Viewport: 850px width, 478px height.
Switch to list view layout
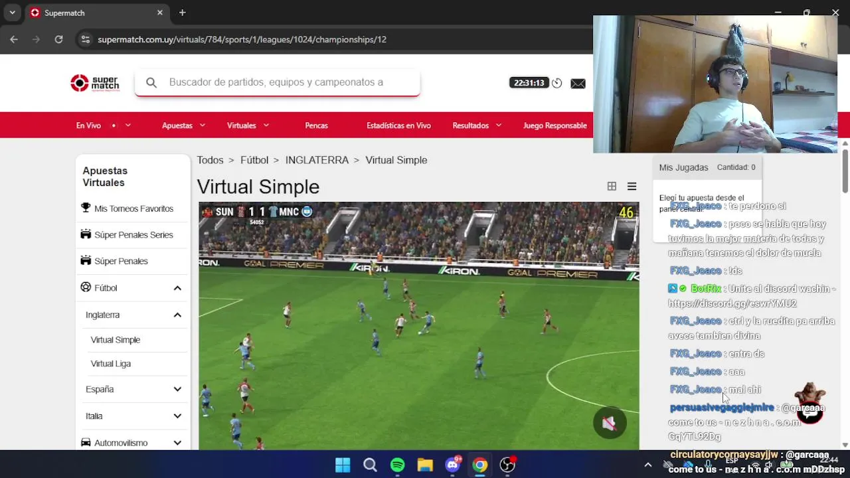[632, 187]
